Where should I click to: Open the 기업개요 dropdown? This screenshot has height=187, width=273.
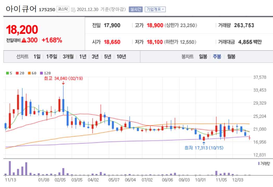point(155,9)
